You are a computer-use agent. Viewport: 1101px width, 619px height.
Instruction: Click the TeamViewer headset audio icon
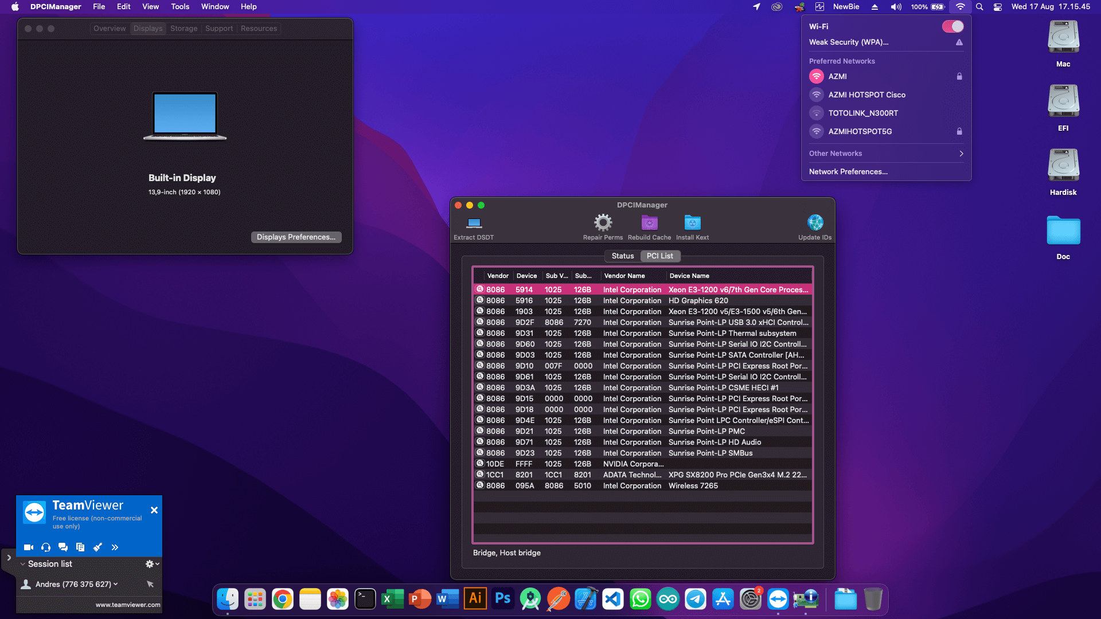coord(46,547)
